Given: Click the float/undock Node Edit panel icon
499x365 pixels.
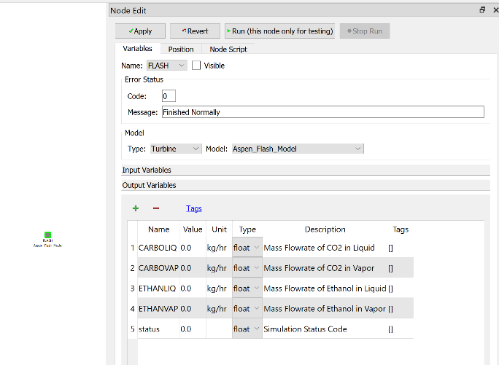Looking at the screenshot, I should coord(482,10).
